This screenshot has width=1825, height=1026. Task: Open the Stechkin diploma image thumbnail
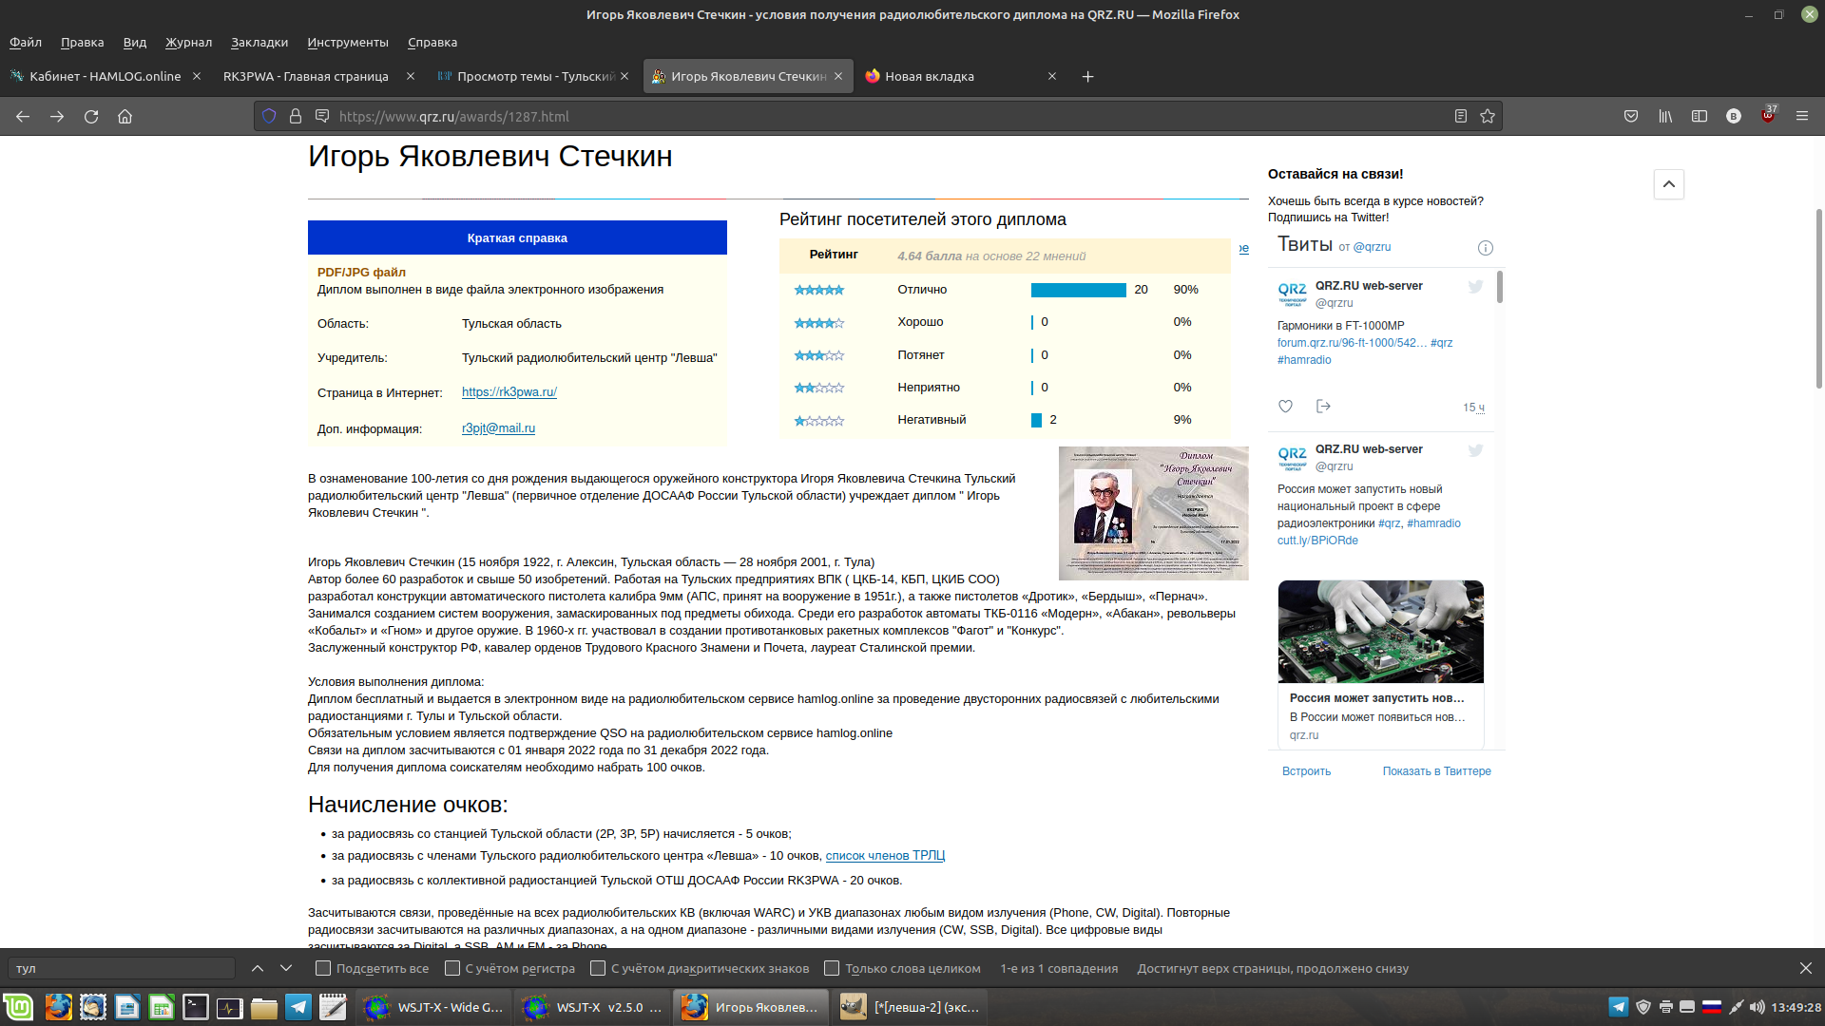point(1153,513)
